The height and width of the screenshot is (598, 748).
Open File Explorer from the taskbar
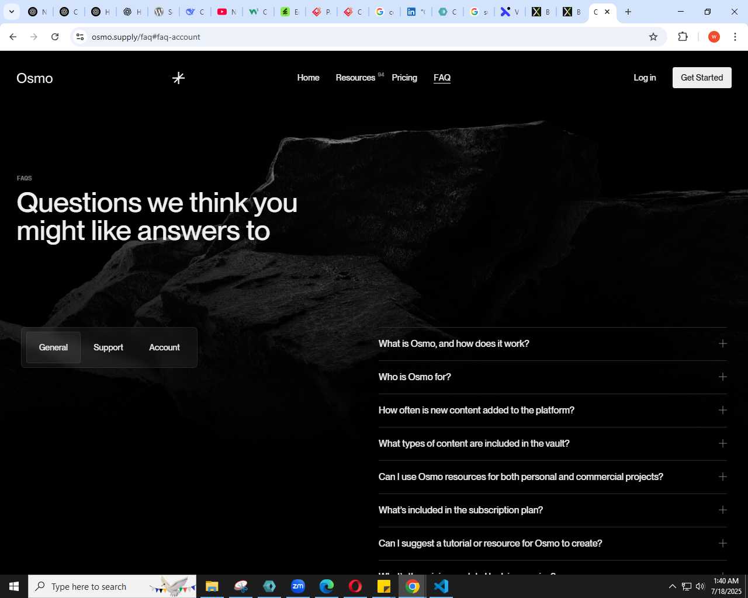[x=212, y=586]
